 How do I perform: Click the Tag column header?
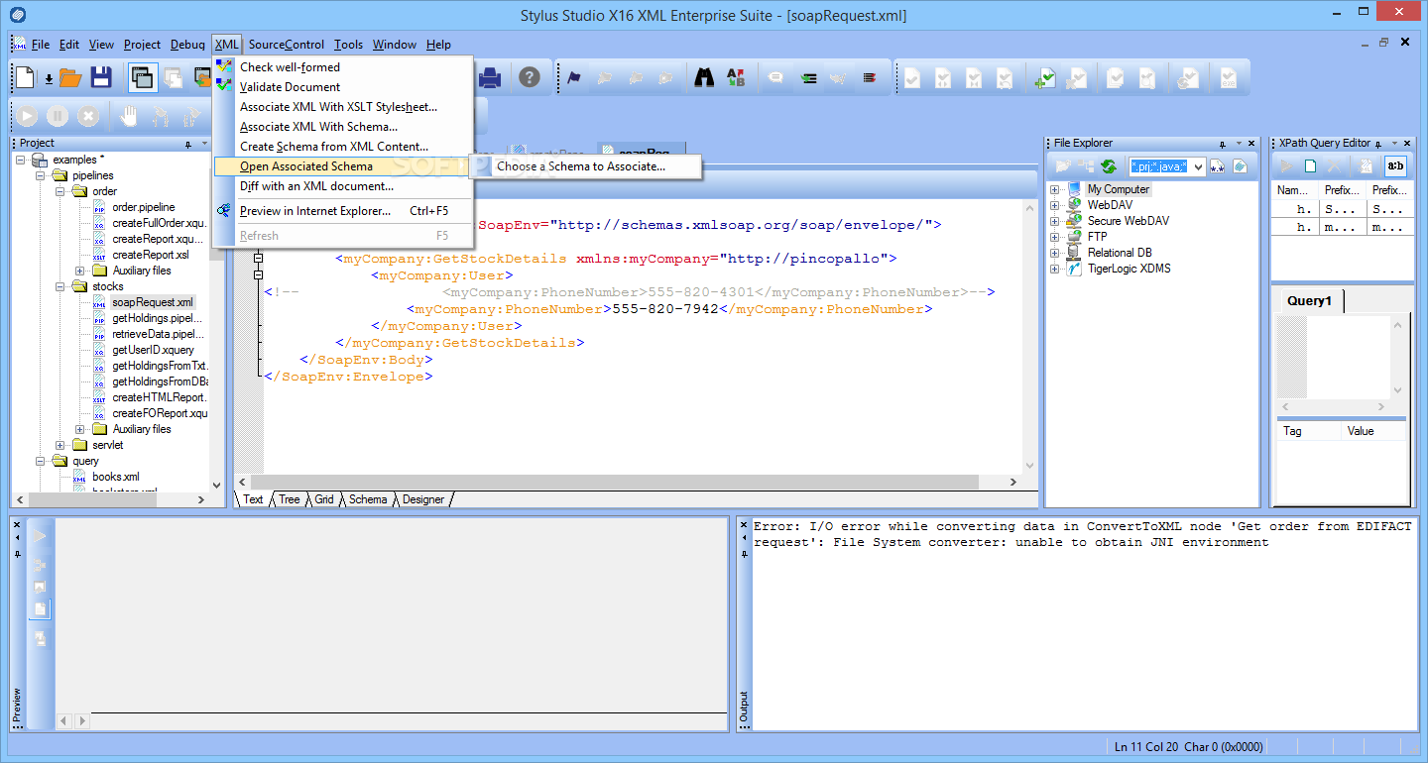[x=1307, y=431]
